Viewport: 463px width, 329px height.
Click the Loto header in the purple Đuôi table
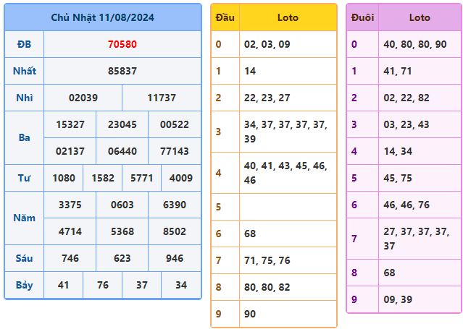pyautogui.click(x=419, y=17)
